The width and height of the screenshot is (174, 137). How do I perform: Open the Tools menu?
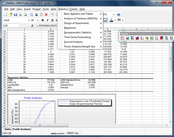(46, 9)
